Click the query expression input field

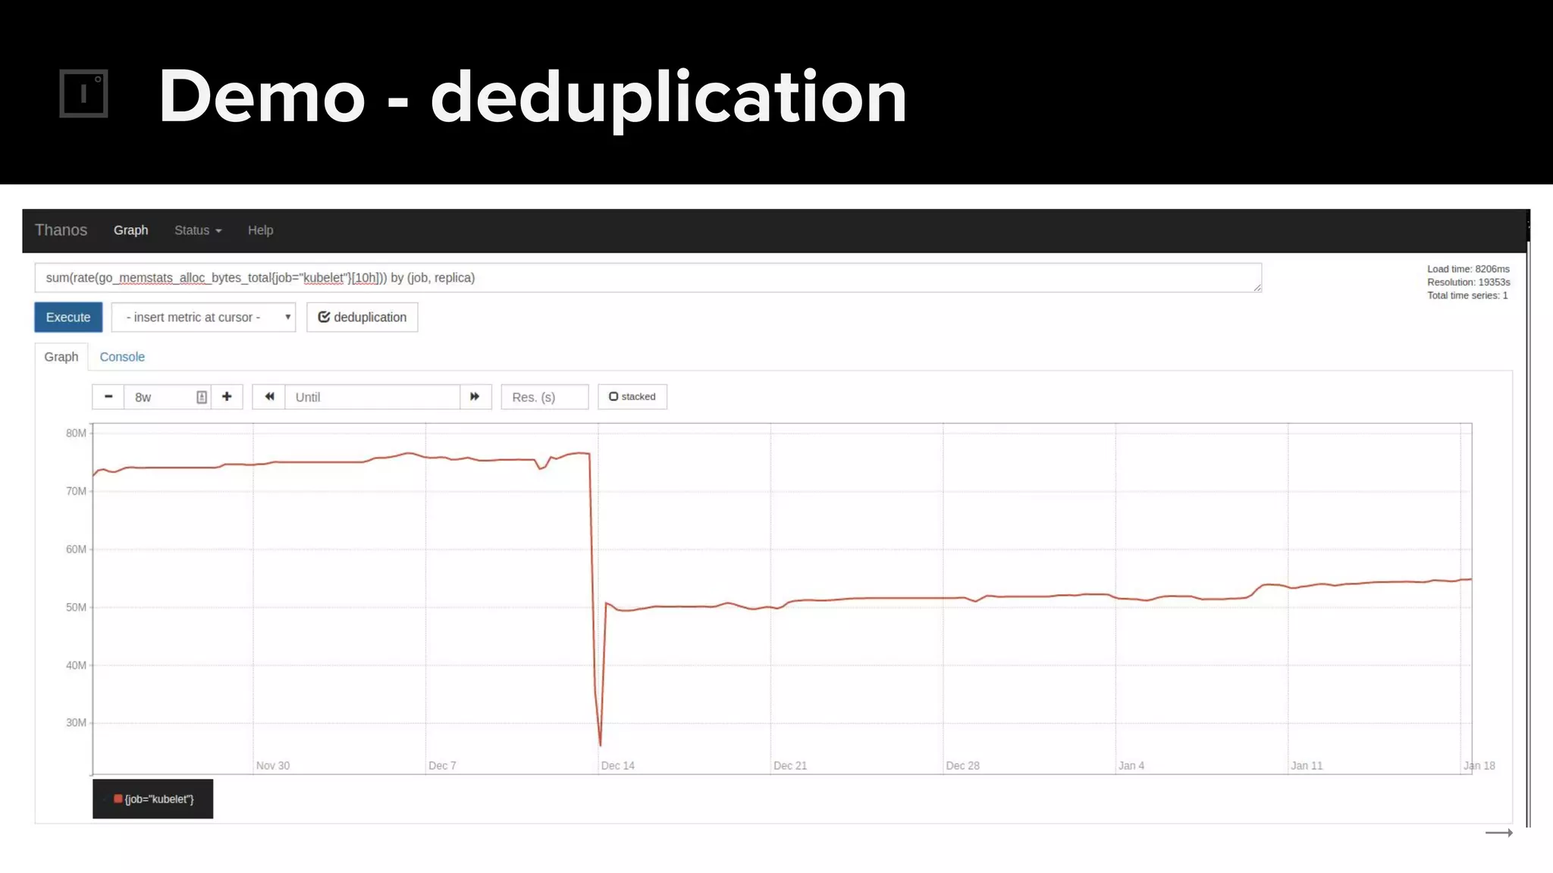(648, 277)
